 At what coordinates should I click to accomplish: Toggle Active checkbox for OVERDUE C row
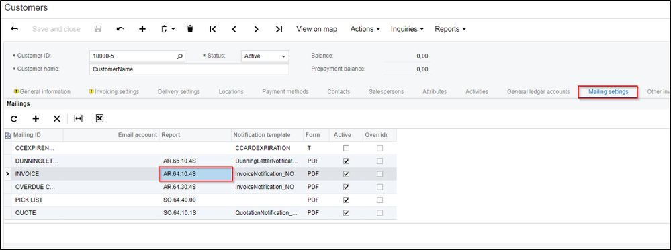[x=346, y=187]
